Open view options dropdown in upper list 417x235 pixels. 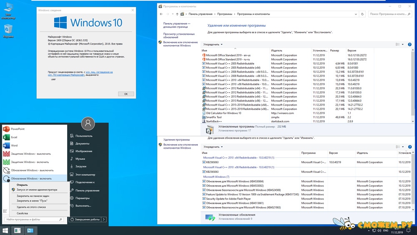pos(403,44)
